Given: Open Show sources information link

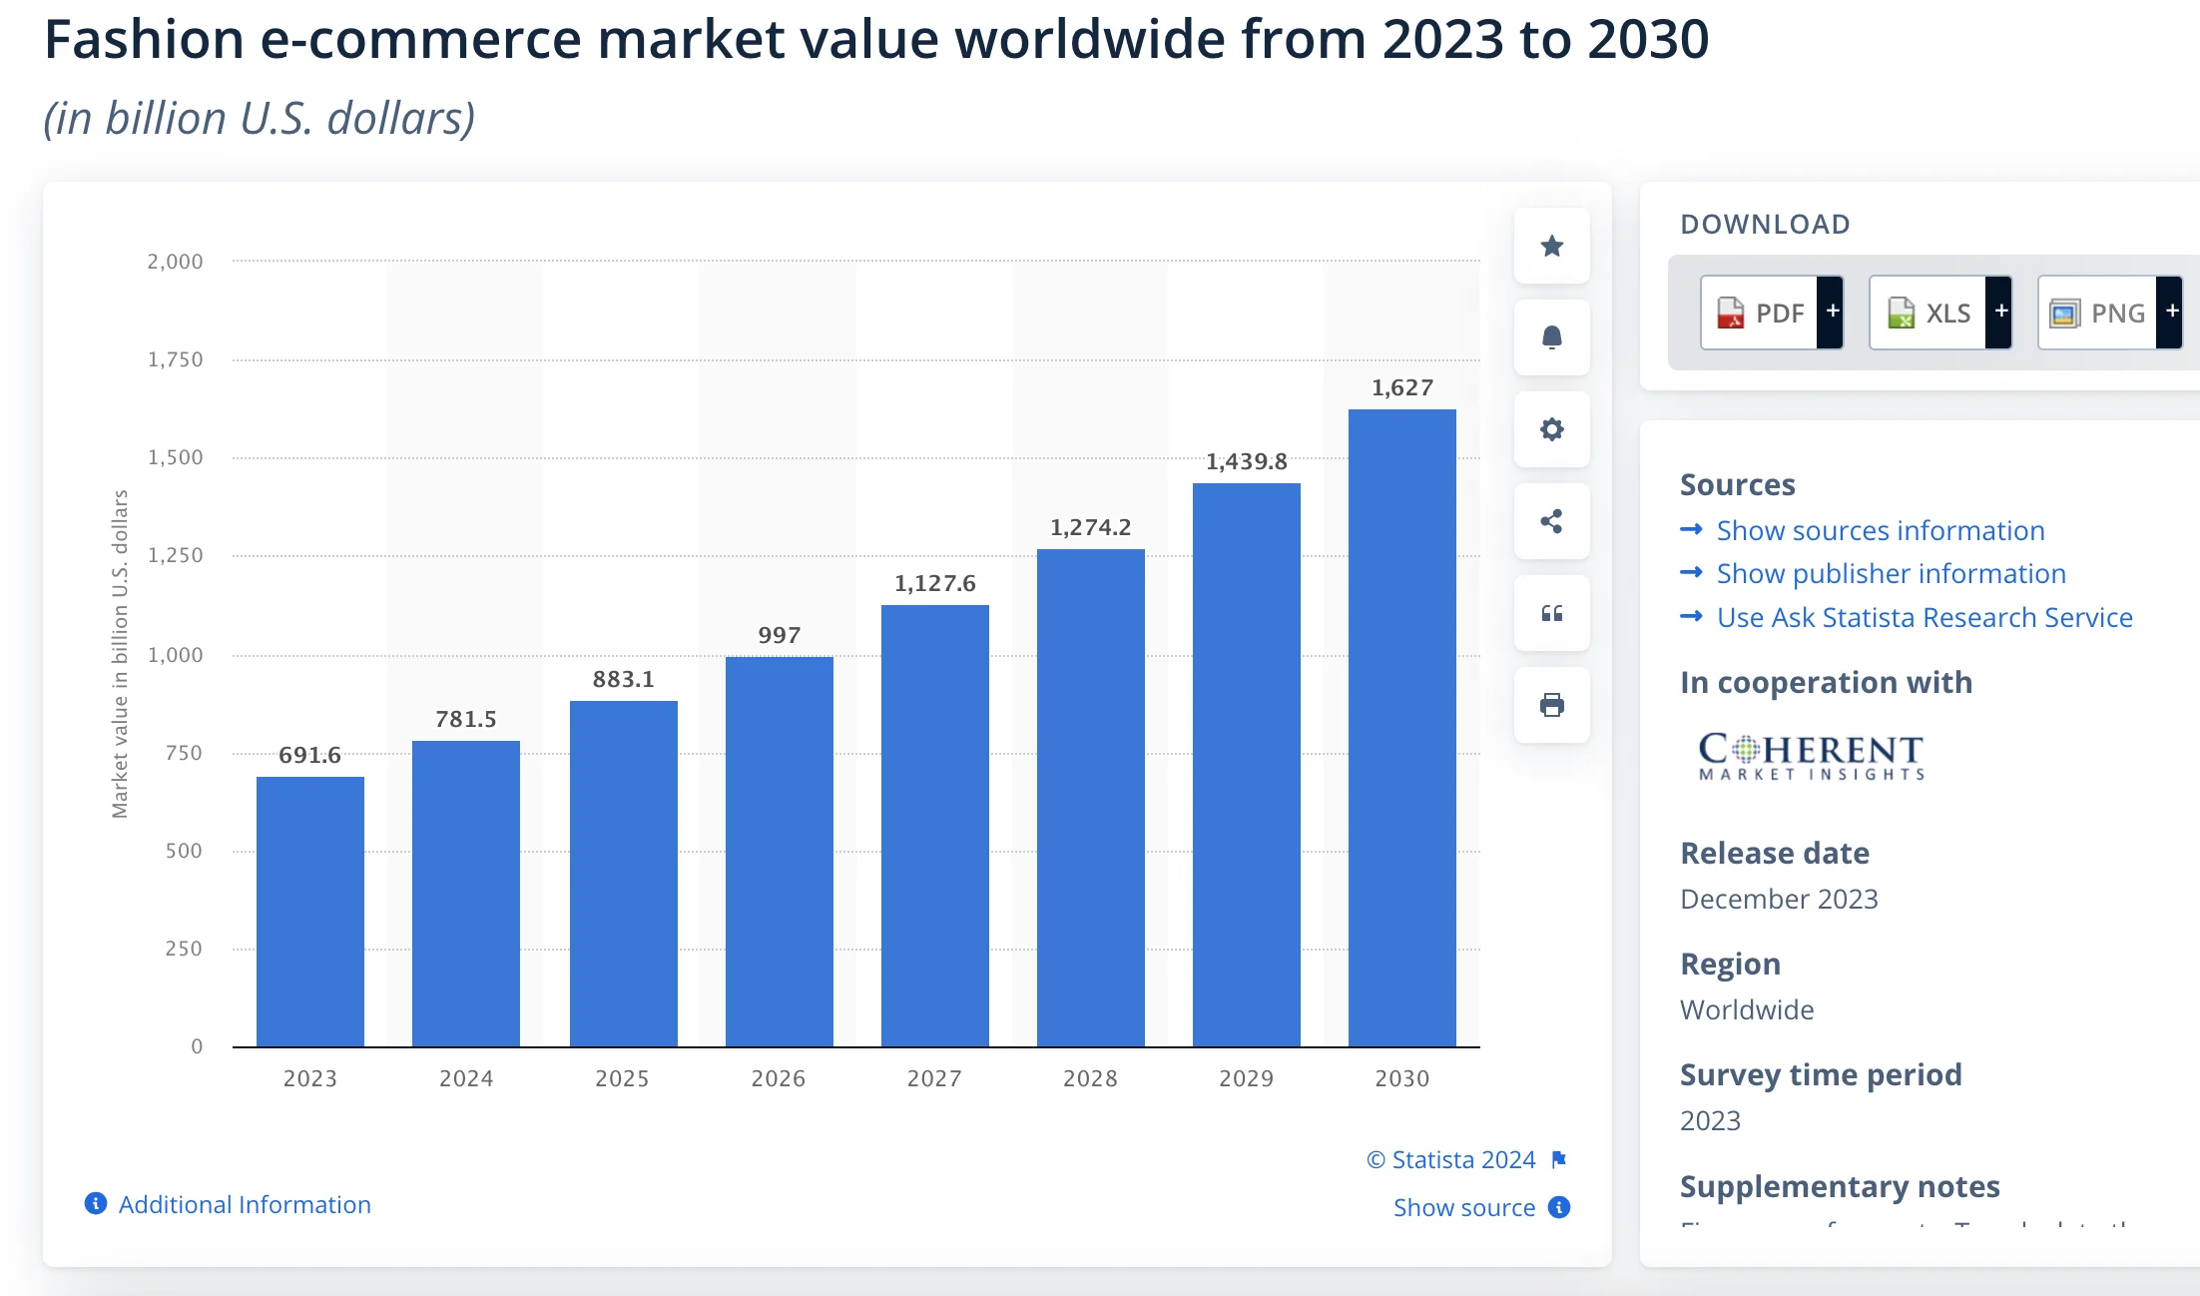Looking at the screenshot, I should coord(1880,530).
